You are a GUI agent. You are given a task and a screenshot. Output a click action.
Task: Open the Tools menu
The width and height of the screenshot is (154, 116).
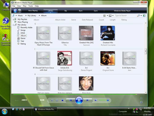tap(30, 6)
